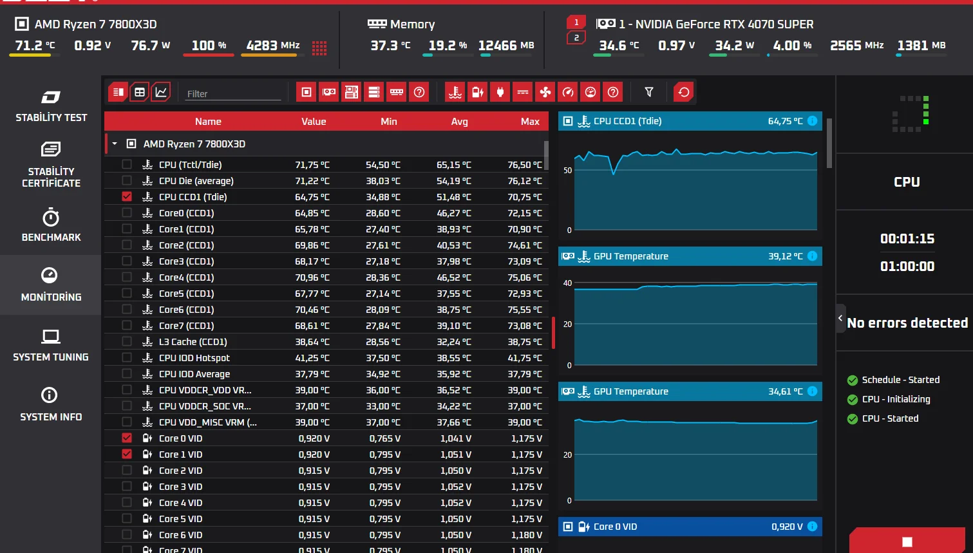Check the L3 Cache (CCD1) checkbox

pos(127,342)
